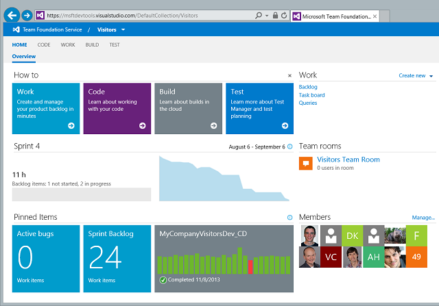This screenshot has height=306, width=439.
Task: Click the green completed checkmark build icon
Action: click(x=163, y=280)
